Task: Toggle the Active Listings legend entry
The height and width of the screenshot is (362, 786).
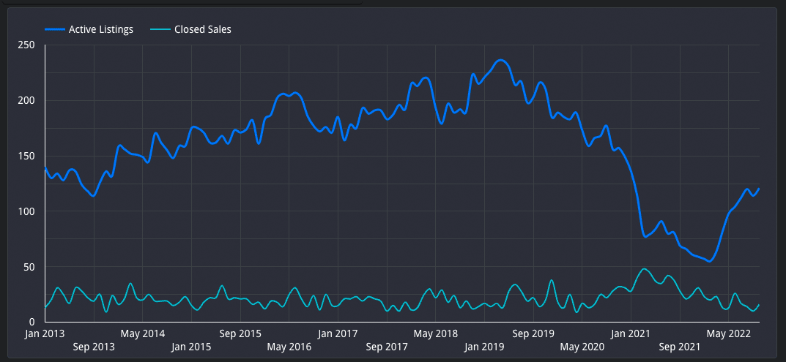Action: (89, 29)
